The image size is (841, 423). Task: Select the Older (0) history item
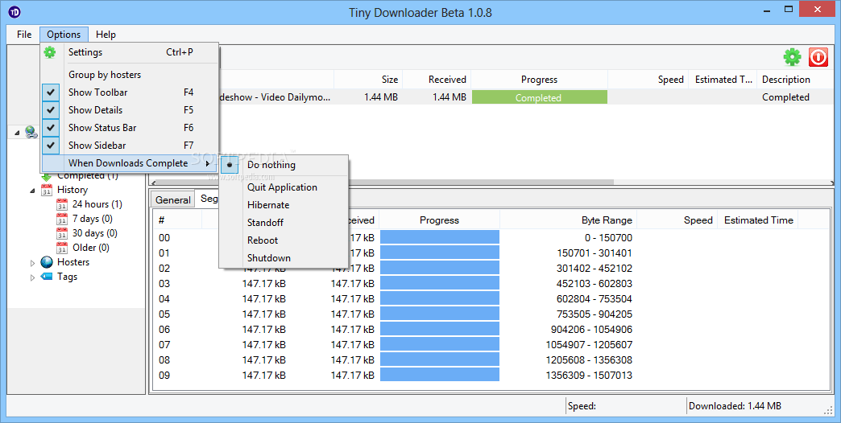[91, 248]
